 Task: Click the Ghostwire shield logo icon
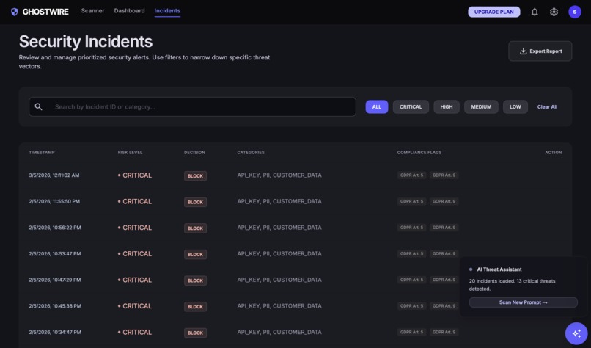coord(15,12)
